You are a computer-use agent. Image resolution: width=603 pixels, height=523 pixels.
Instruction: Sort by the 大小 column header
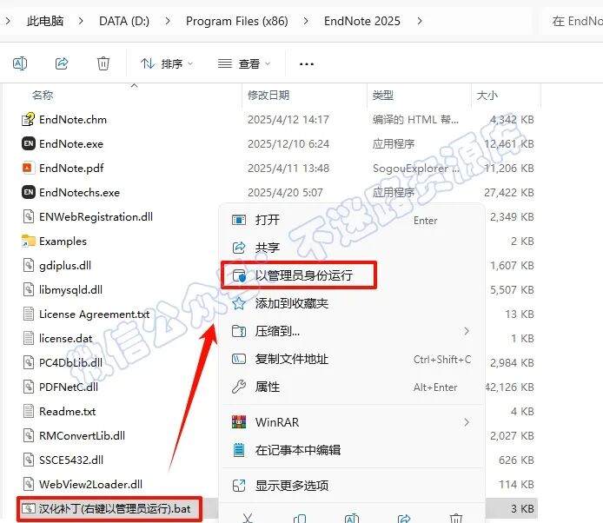pyautogui.click(x=487, y=95)
